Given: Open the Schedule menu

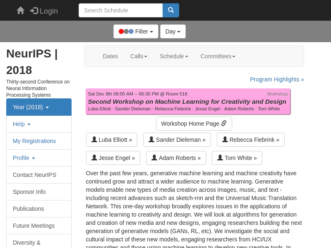Looking at the screenshot, I should [x=174, y=56].
